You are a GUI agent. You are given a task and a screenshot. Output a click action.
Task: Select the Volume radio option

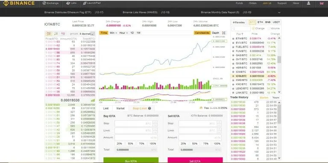tap(268, 28)
